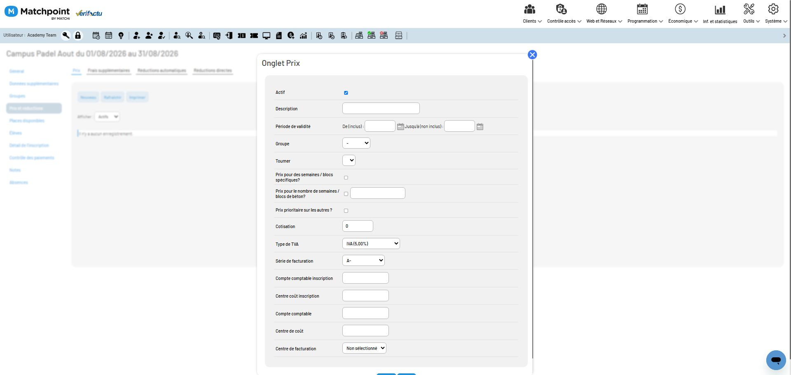The height and width of the screenshot is (375, 791).
Task: Click the document with clock icon
Action: (319, 36)
